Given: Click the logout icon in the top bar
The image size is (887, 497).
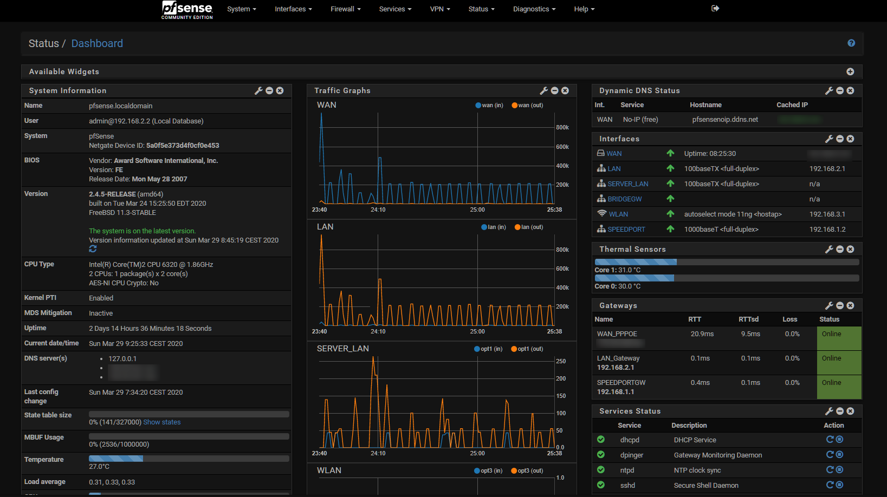Looking at the screenshot, I should [715, 8].
